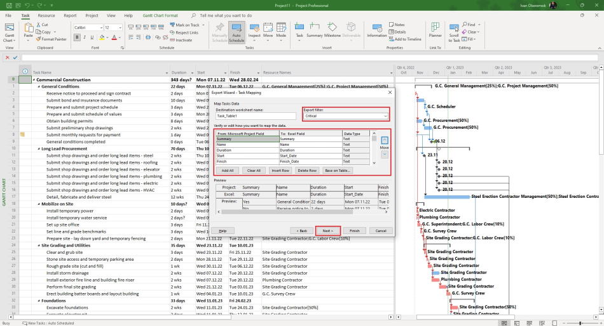The image size is (604, 326).
Task: Edit the Destination worksheet name field
Action: pyautogui.click(x=256, y=116)
